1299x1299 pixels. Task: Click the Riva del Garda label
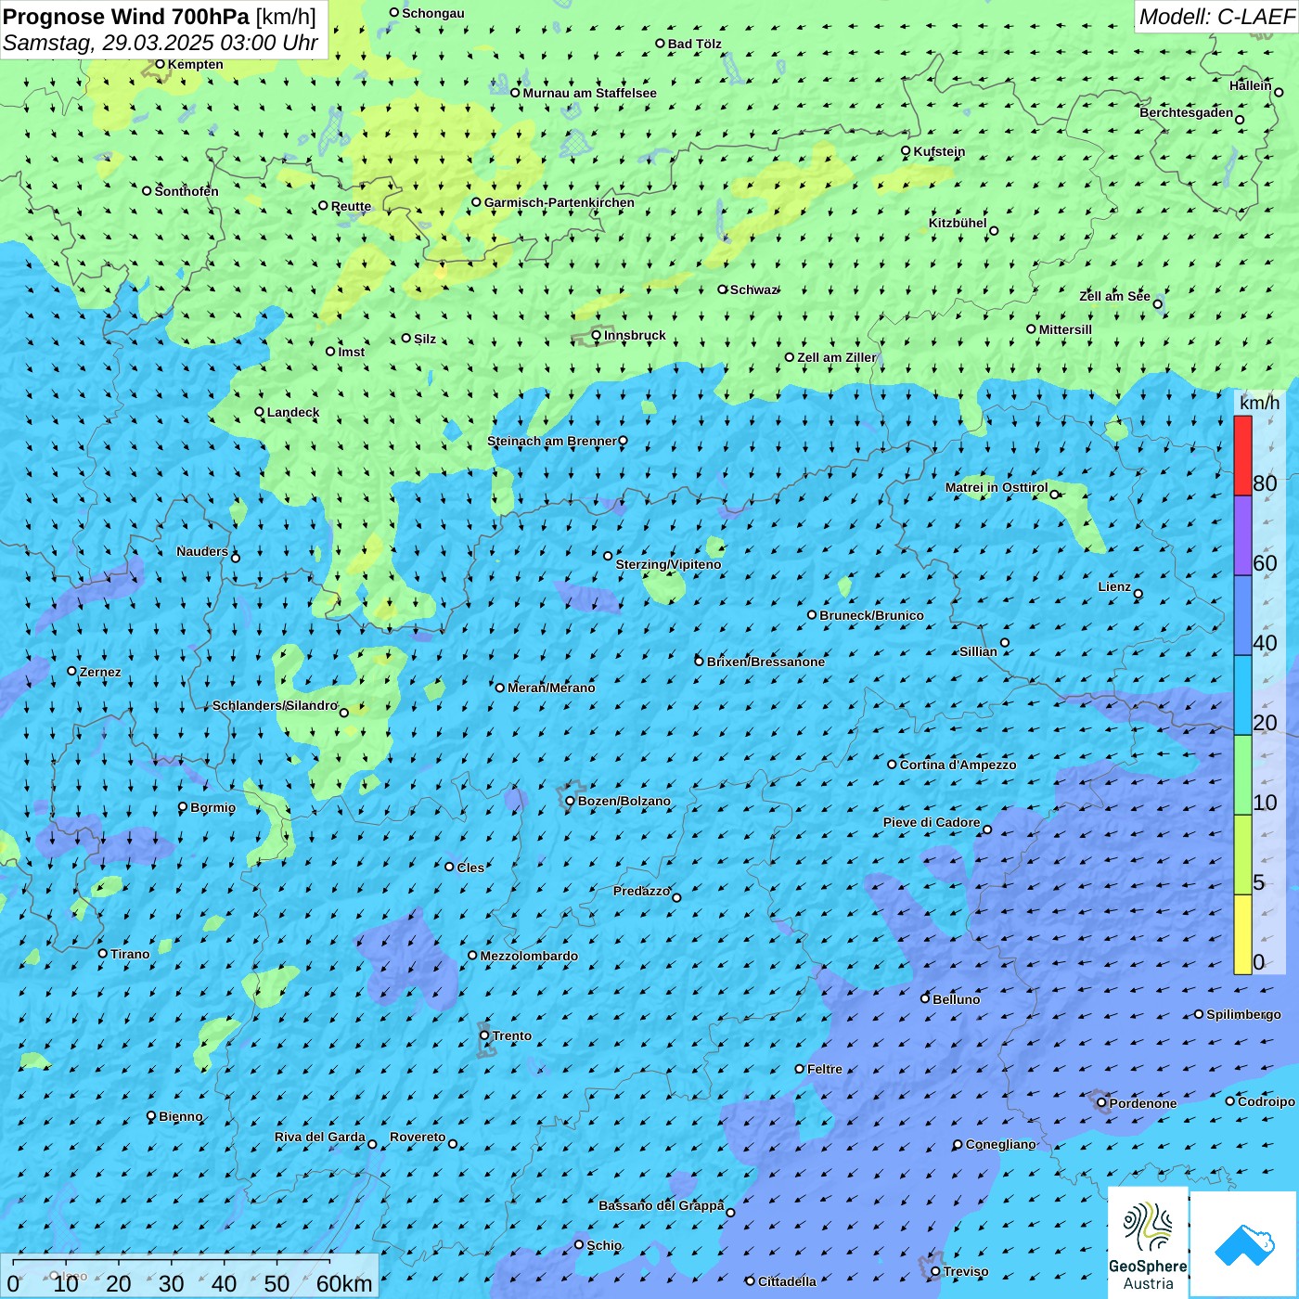[319, 1137]
